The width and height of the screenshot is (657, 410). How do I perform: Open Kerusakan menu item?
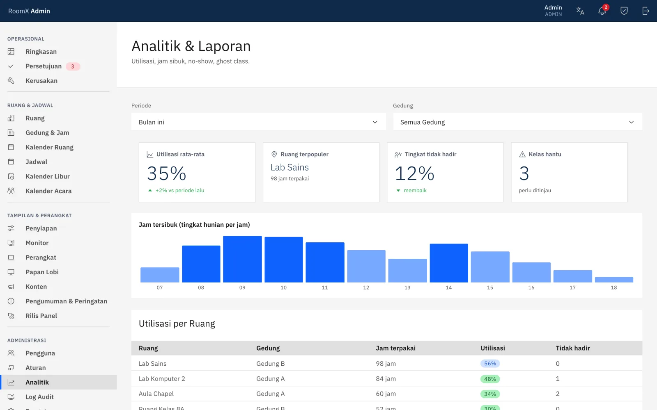point(58,81)
